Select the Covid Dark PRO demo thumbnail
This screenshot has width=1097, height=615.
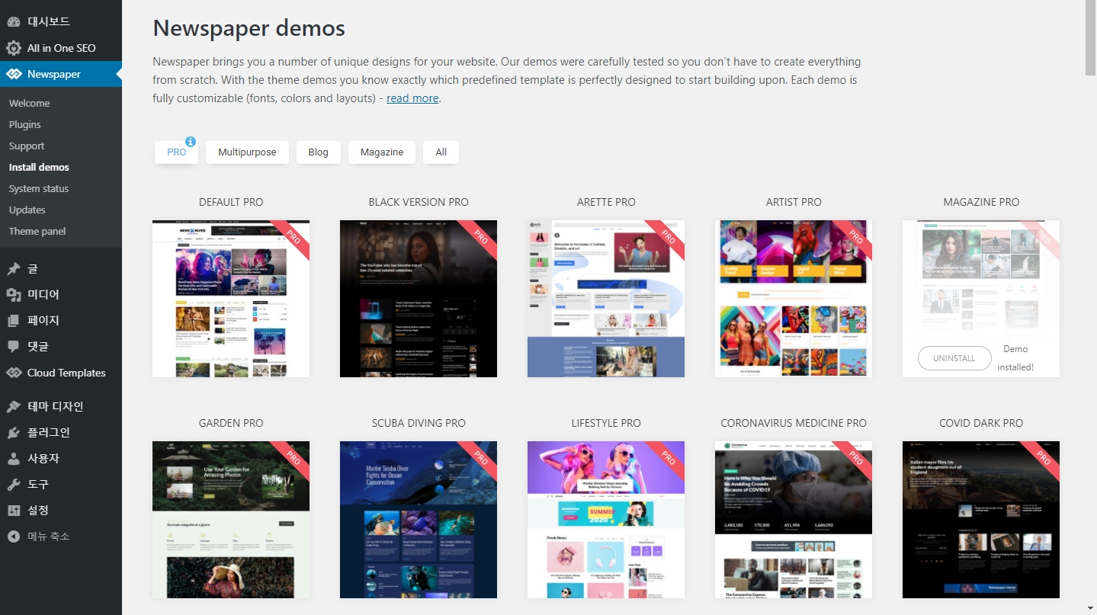click(x=981, y=520)
